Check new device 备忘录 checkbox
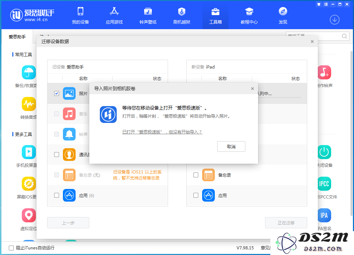The image size is (354, 255). (196, 175)
